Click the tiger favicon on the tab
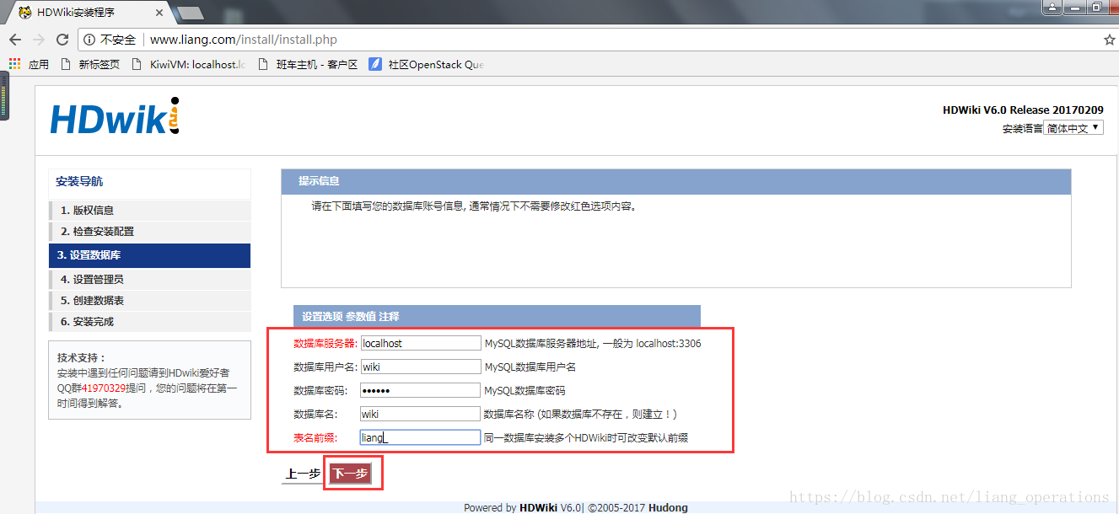Viewport: 1119px width, 514px height. pos(25,13)
